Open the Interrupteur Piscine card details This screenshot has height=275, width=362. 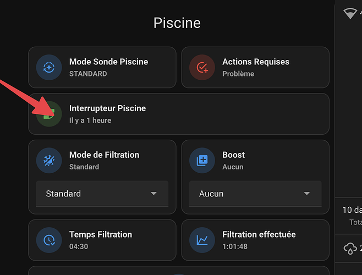[x=179, y=114]
